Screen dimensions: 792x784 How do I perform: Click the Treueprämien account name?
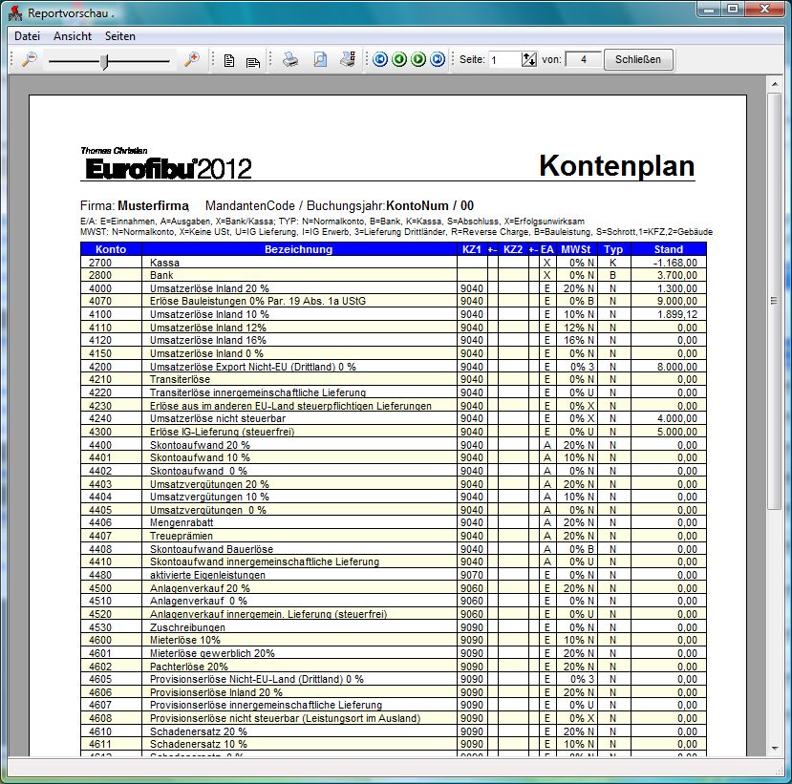point(182,536)
